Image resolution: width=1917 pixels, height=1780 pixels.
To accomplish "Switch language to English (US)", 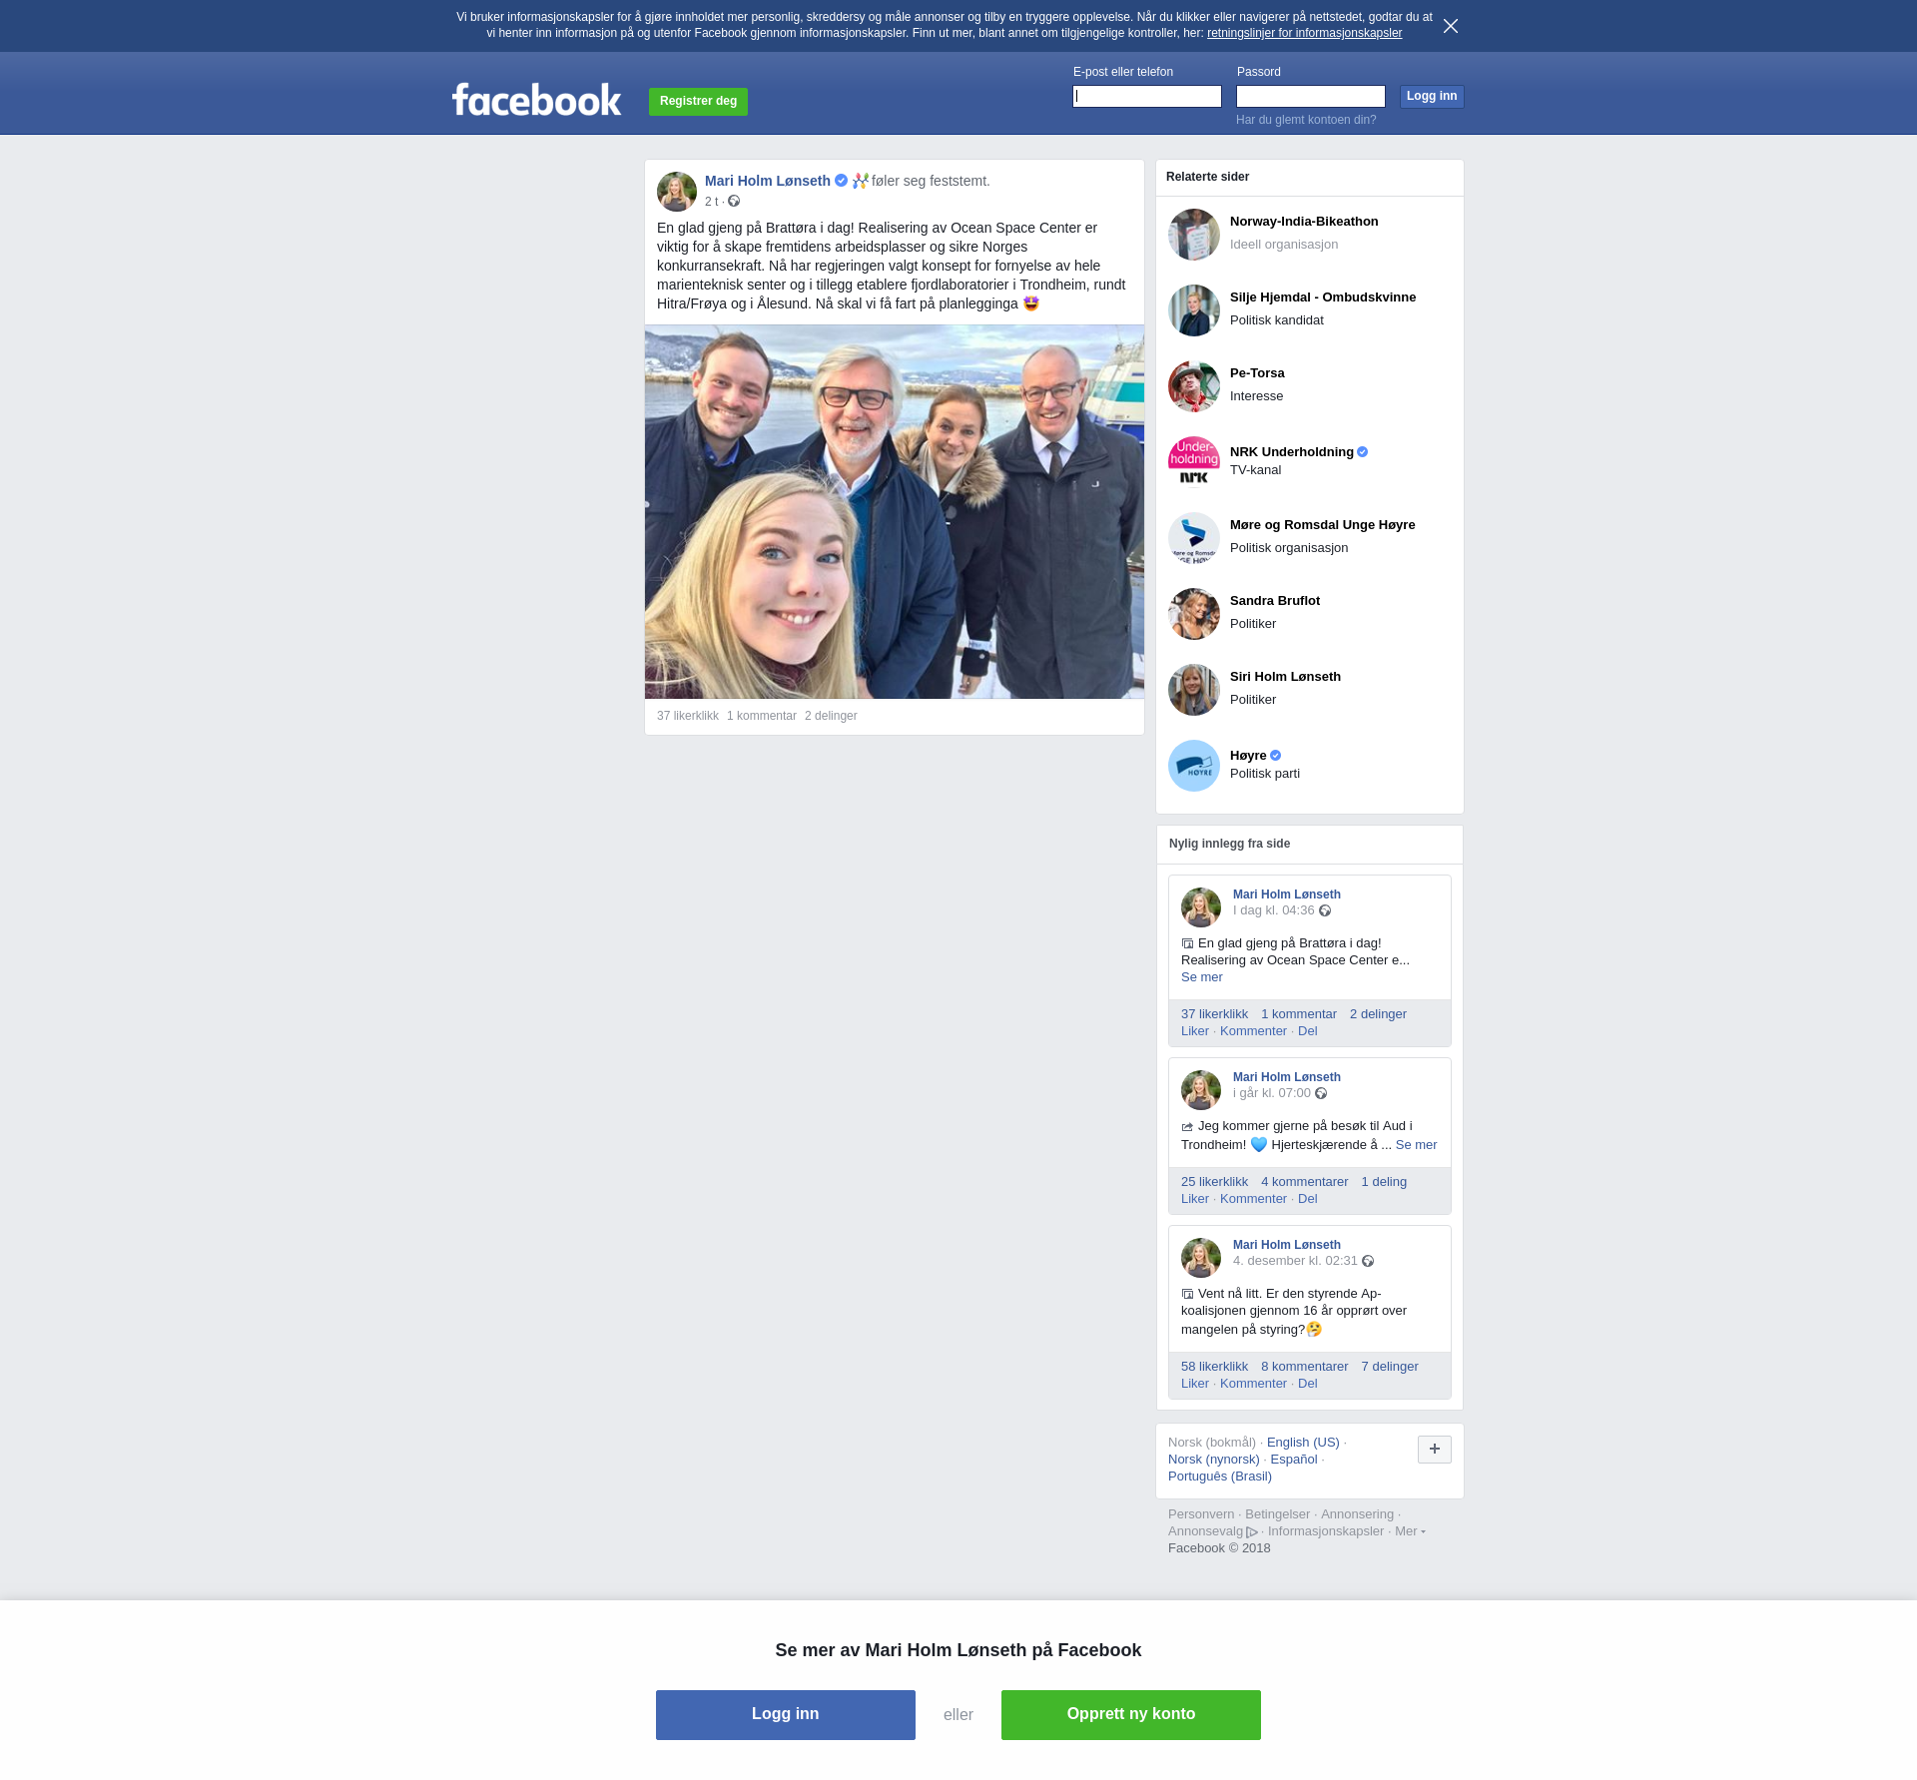I will pos(1303,1443).
